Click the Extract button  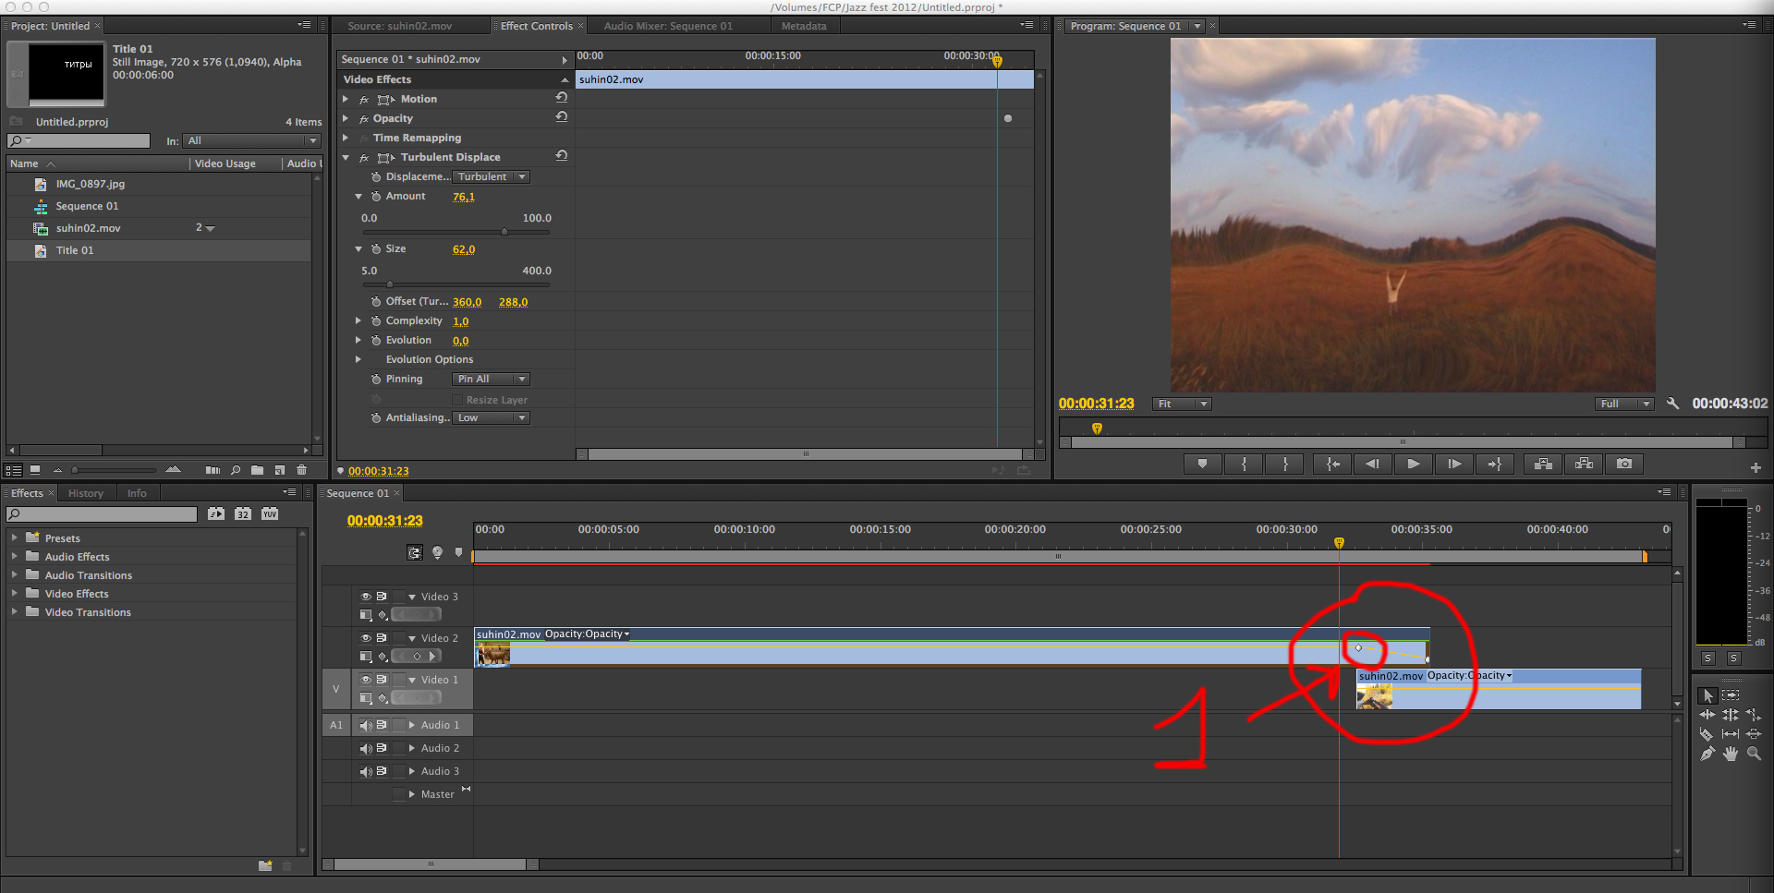coord(1584,465)
